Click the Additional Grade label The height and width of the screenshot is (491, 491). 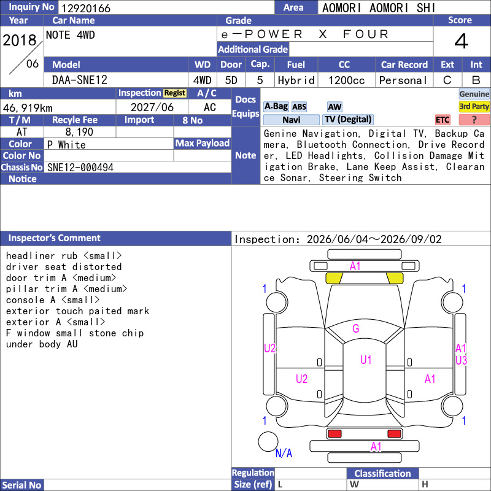253,49
